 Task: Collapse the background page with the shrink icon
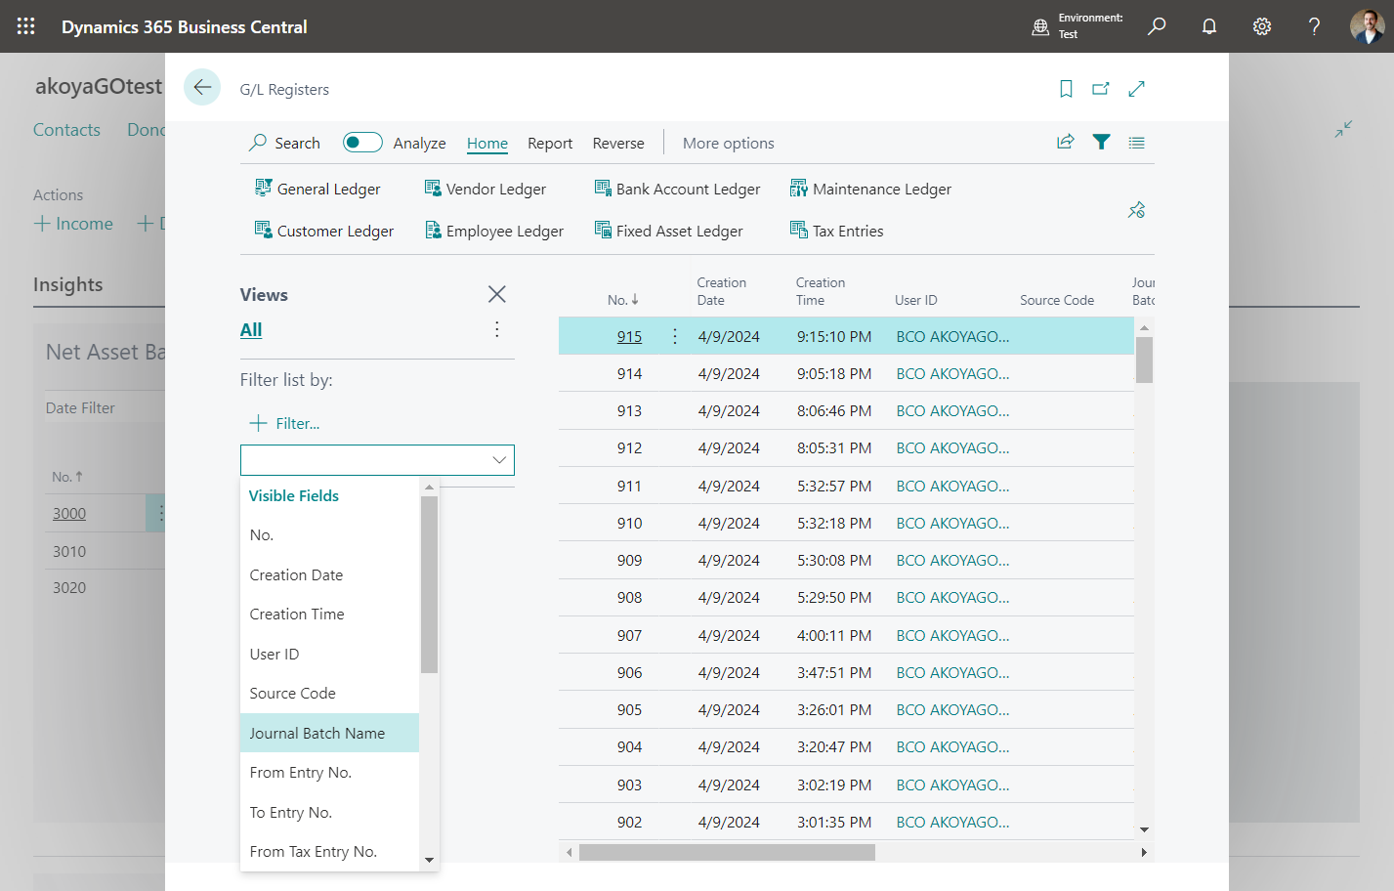pos(1344,129)
